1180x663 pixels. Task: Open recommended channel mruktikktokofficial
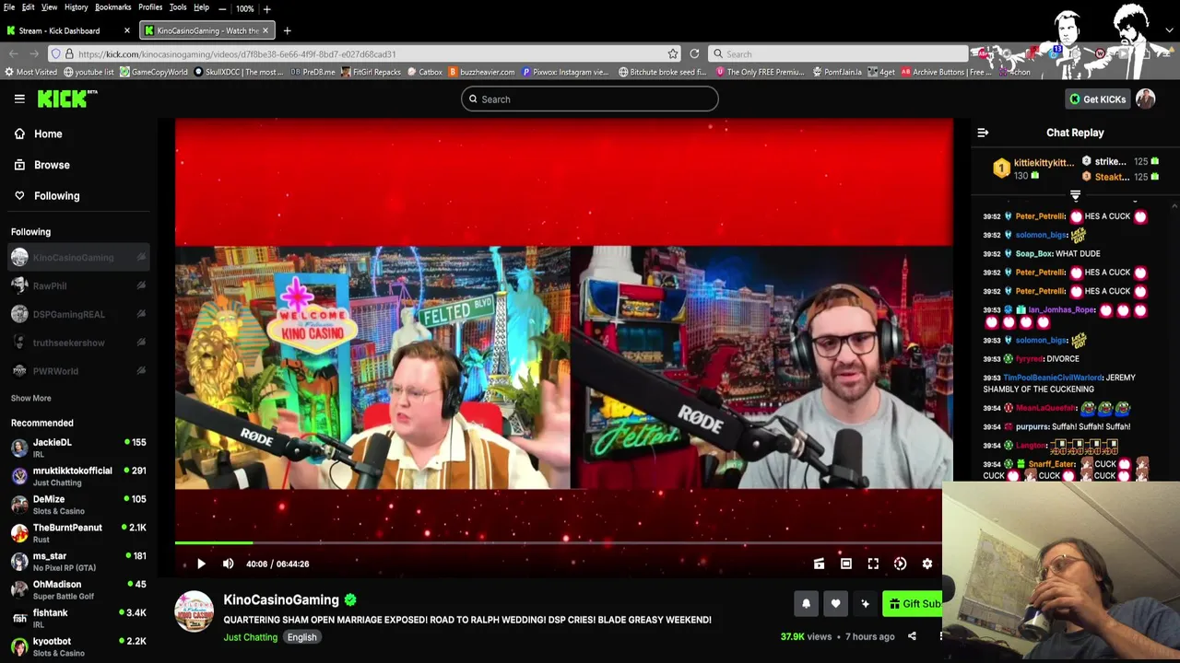tap(77, 476)
